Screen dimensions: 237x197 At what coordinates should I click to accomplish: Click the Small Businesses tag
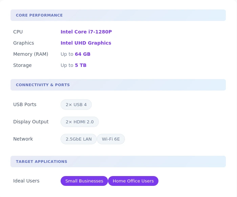click(x=84, y=181)
